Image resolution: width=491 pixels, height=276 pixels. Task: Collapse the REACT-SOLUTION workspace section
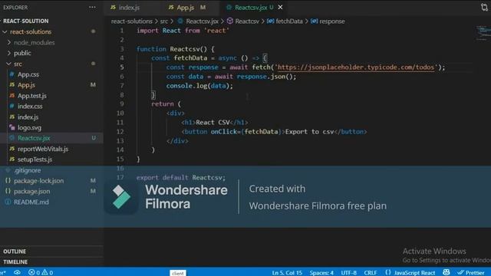[25, 21]
